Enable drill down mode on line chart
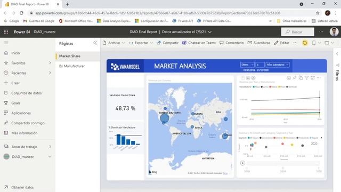Viewport: 341px width, 192px height. click(289, 78)
